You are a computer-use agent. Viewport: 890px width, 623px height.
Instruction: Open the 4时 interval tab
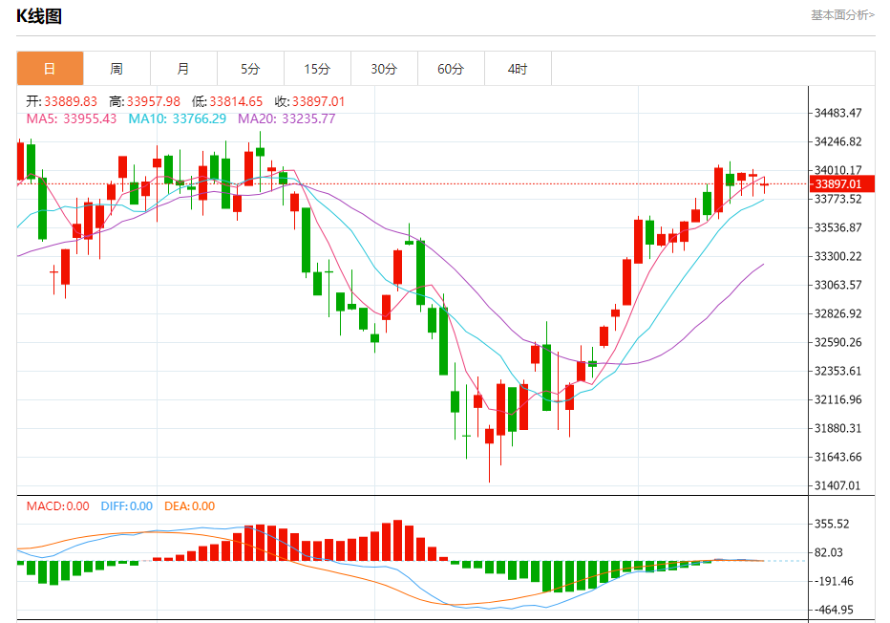click(x=518, y=69)
